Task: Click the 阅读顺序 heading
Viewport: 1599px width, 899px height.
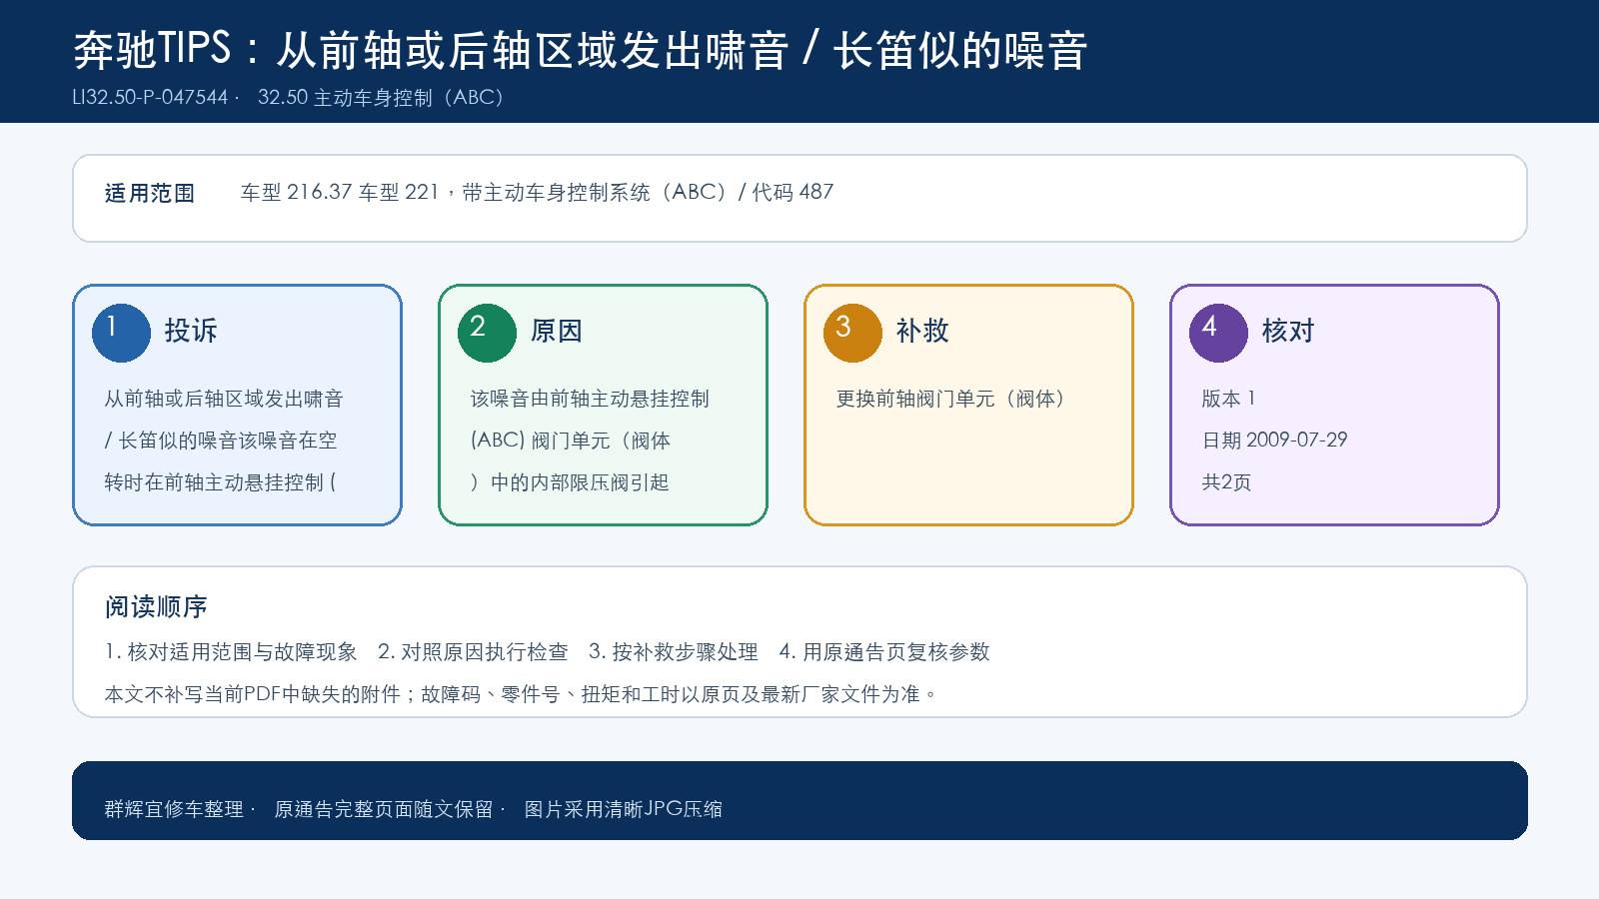Action: pos(156,606)
